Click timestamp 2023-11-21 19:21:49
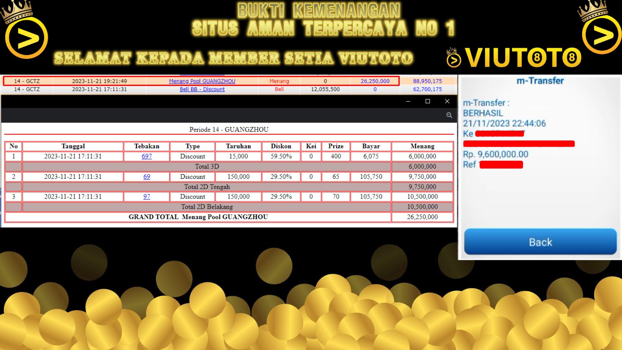This screenshot has width=622, height=350. [99, 81]
